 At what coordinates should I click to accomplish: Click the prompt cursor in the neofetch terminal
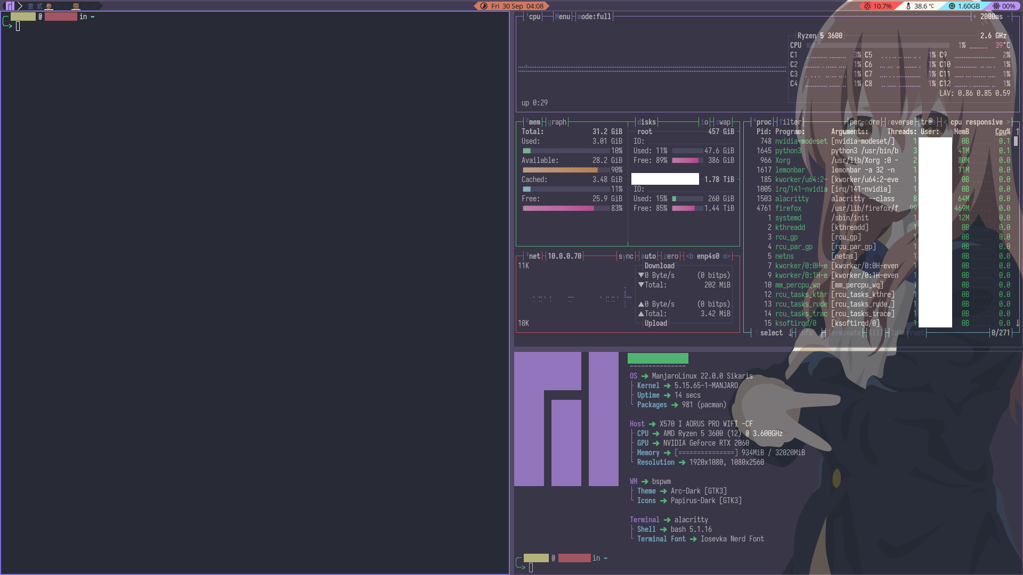coord(531,568)
